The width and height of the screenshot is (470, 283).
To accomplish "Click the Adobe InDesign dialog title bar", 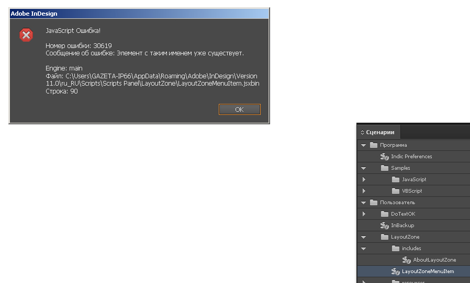I will pos(139,14).
